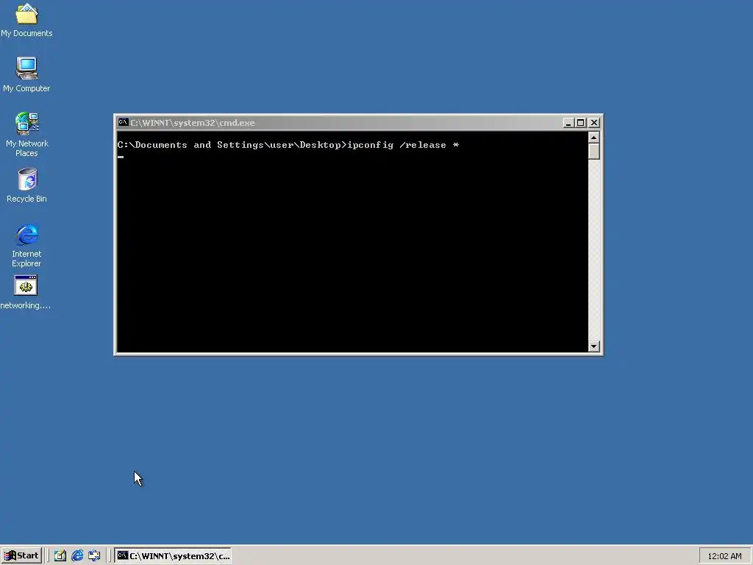Select the networking batch file icon
753x565 pixels.
tap(26, 292)
